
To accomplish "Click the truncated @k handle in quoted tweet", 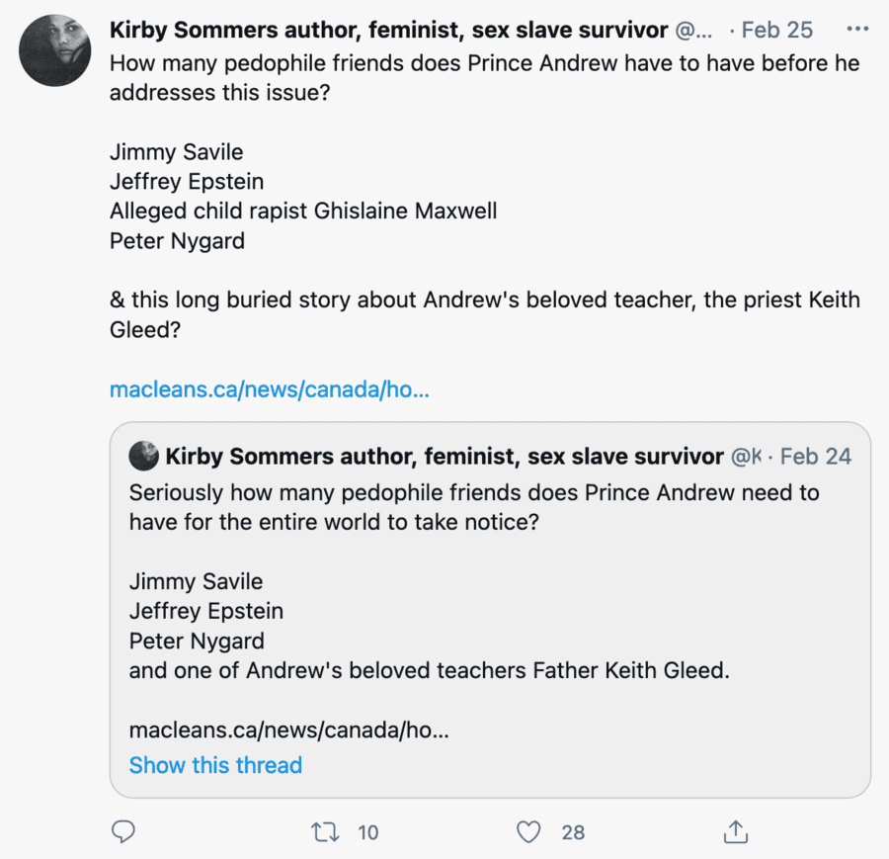I will 746,456.
